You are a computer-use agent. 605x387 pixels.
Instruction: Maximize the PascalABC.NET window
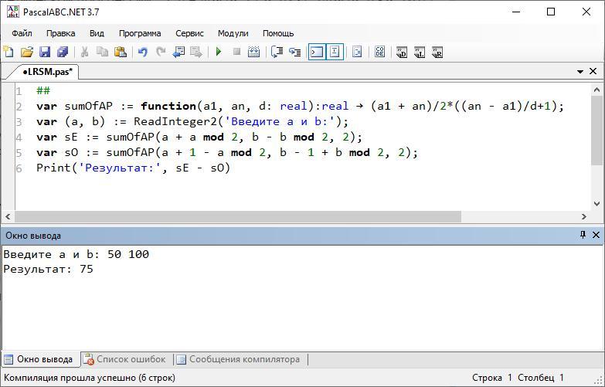[551, 12]
